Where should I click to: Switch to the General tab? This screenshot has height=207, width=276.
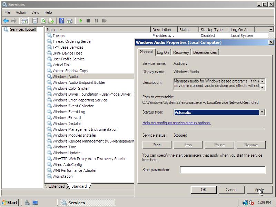146,52
